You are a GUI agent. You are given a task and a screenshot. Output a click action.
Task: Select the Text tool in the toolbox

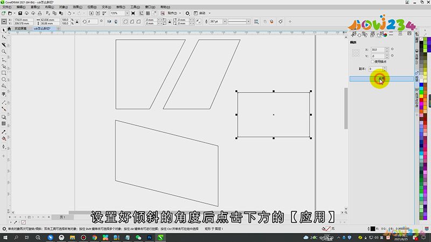[x=4, y=94]
